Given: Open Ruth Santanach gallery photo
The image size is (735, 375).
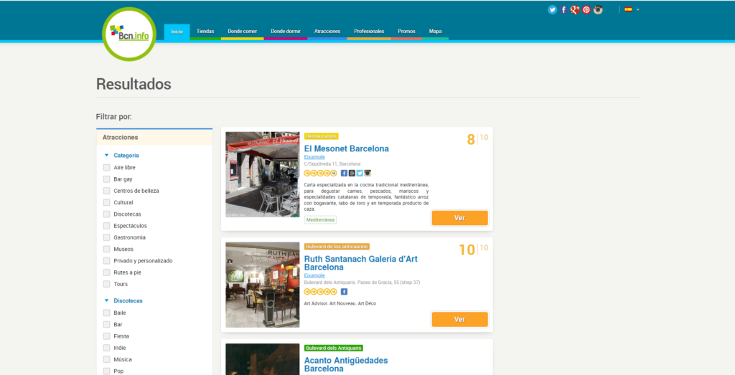Looking at the screenshot, I should 263,285.
